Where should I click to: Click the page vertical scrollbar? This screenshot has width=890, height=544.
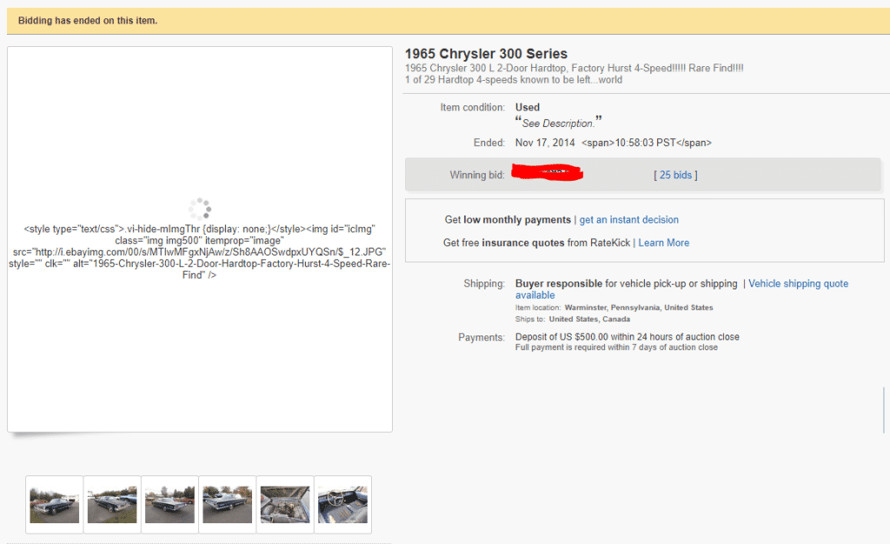(885, 407)
